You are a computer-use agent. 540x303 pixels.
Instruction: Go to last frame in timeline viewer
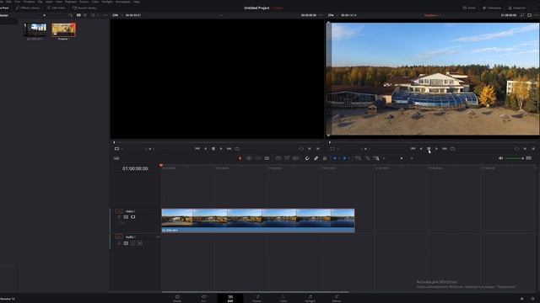445,149
